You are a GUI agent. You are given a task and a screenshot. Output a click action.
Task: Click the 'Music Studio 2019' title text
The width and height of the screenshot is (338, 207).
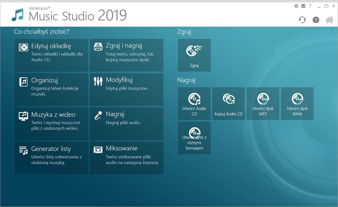click(x=78, y=16)
